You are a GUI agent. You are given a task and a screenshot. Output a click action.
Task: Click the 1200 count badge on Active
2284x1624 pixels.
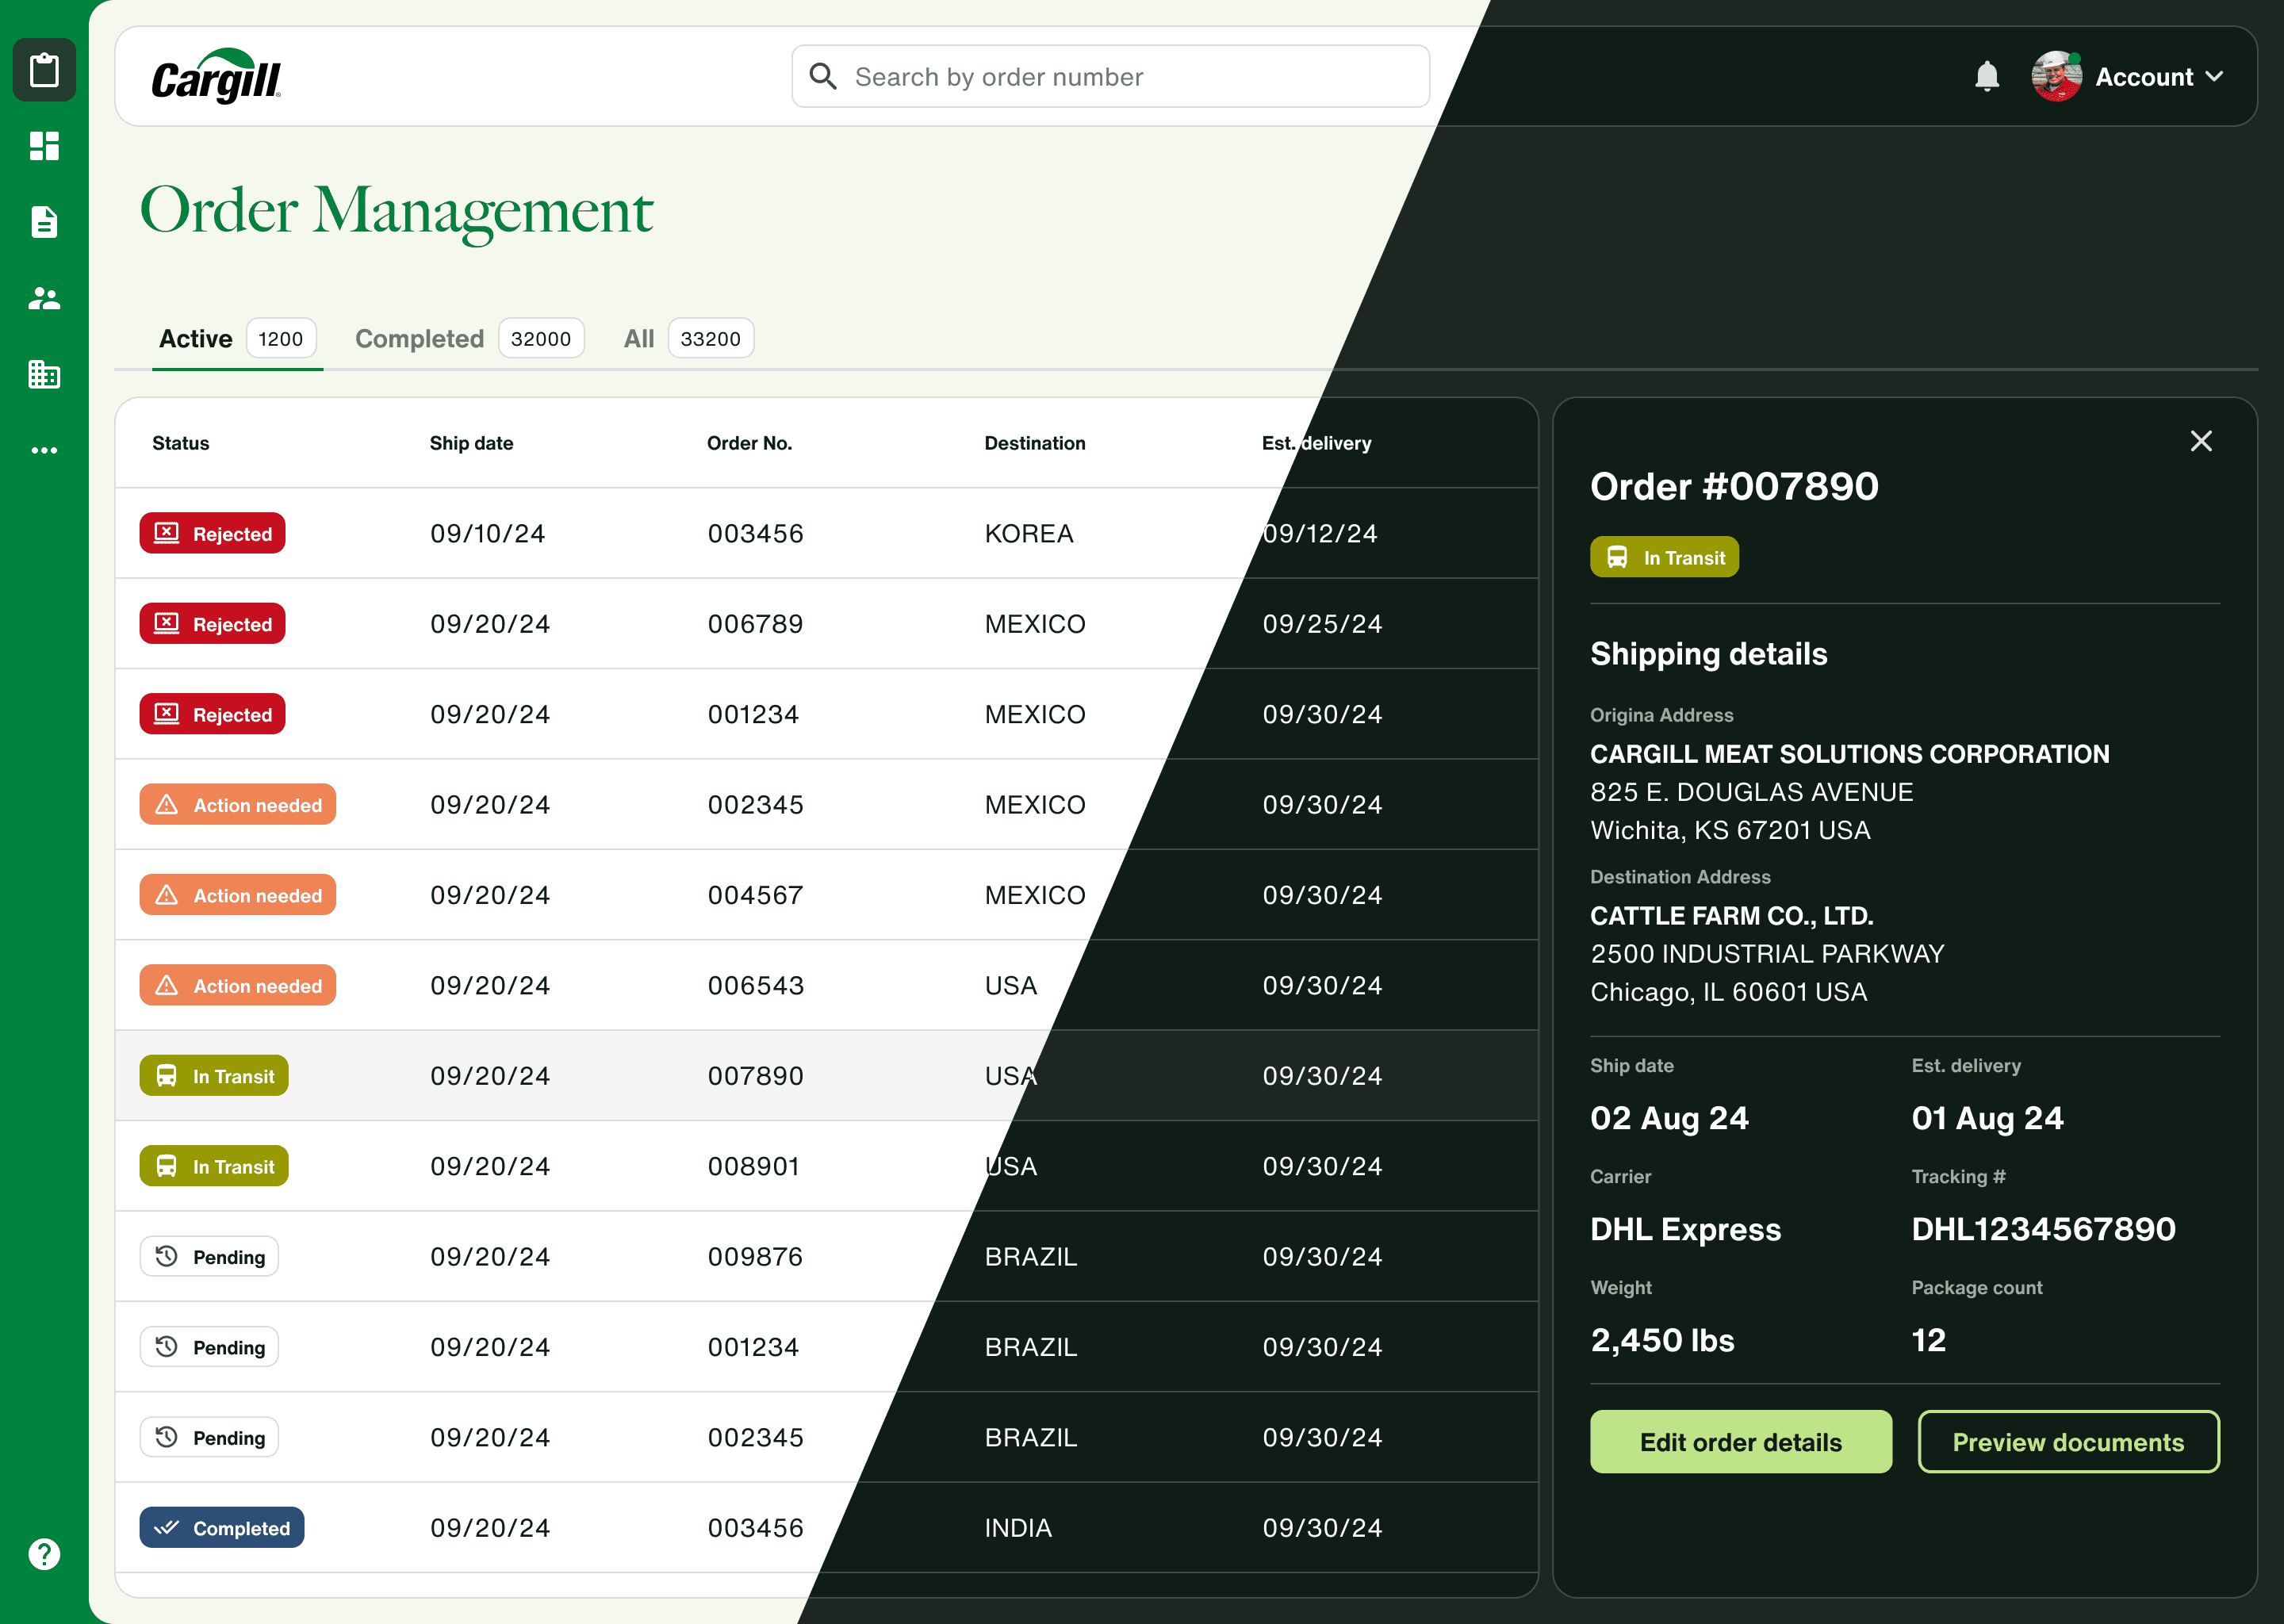(280, 339)
